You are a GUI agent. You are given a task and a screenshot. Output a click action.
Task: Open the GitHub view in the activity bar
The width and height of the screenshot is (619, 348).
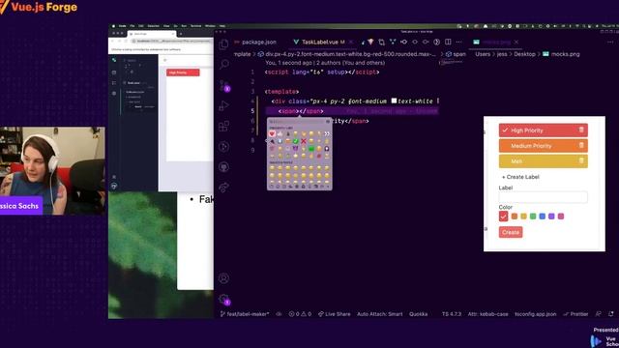tap(223, 167)
